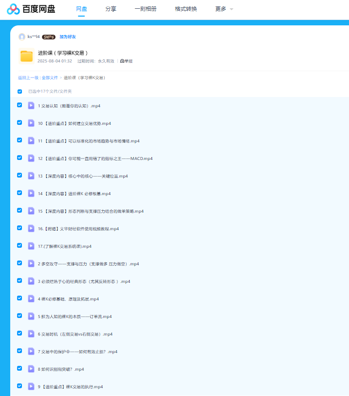Click the video icon of the MACD file
The image size is (349, 396).
coord(31,158)
